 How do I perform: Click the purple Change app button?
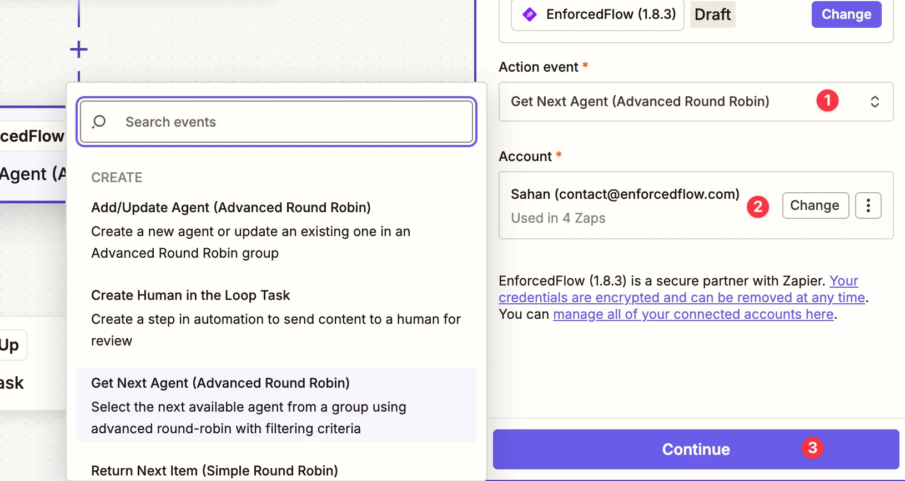pos(846,14)
